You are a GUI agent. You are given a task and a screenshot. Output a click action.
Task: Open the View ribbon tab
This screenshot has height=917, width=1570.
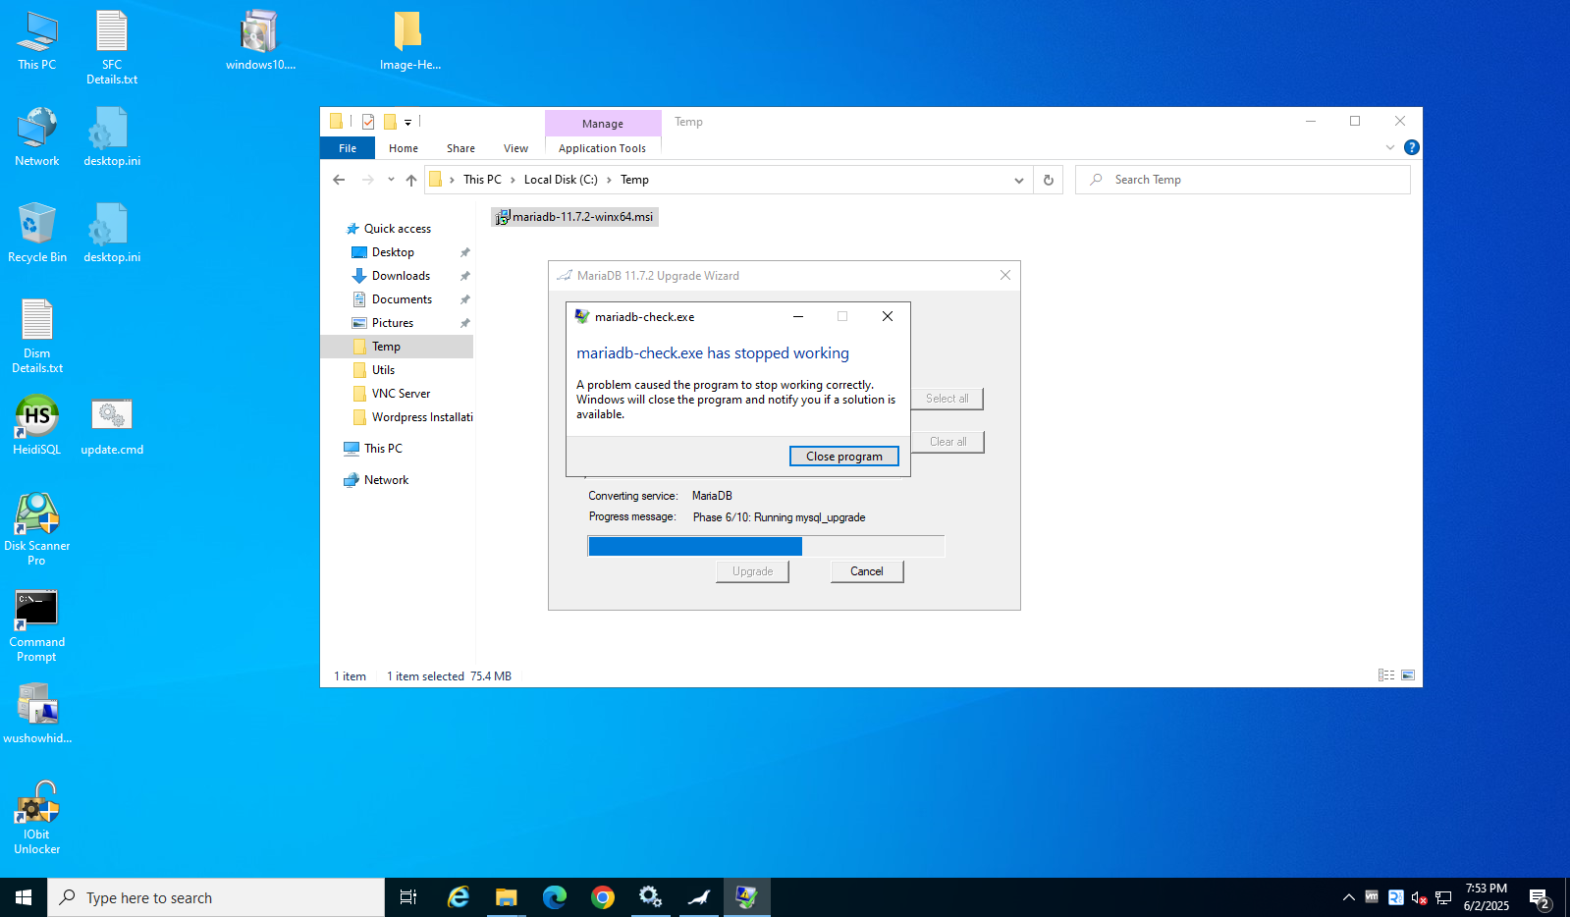point(515,148)
